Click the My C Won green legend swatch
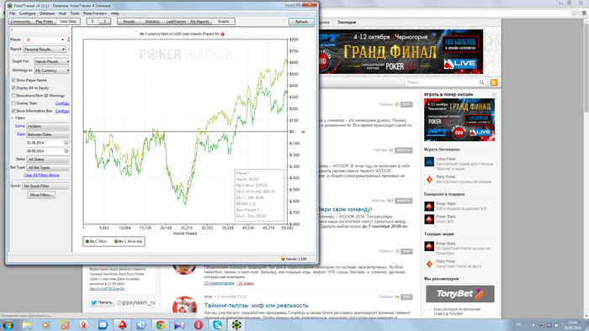Screen dimensions: 589x331 click(88, 241)
